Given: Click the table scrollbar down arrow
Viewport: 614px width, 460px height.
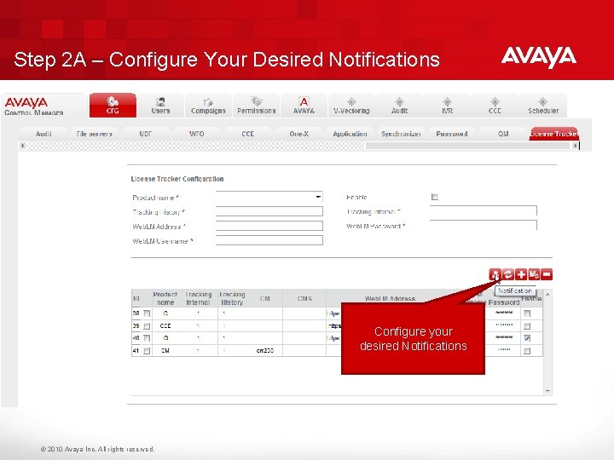Looking at the screenshot, I should (x=547, y=391).
